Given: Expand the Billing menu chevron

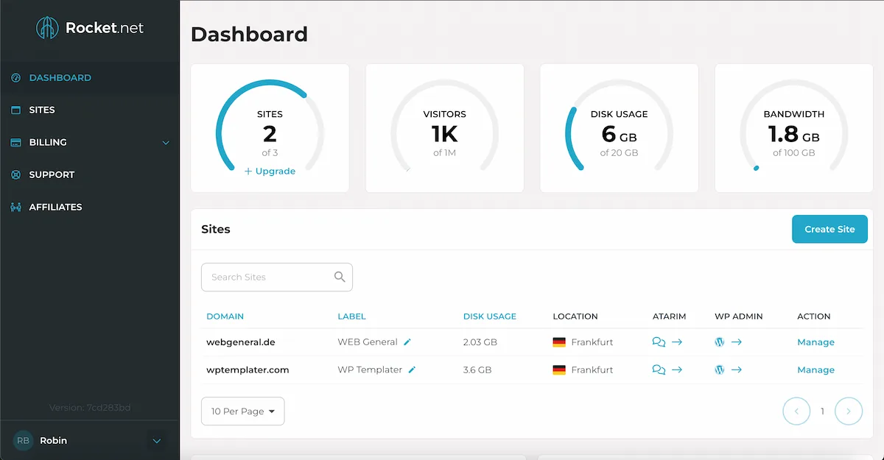Looking at the screenshot, I should click(166, 143).
